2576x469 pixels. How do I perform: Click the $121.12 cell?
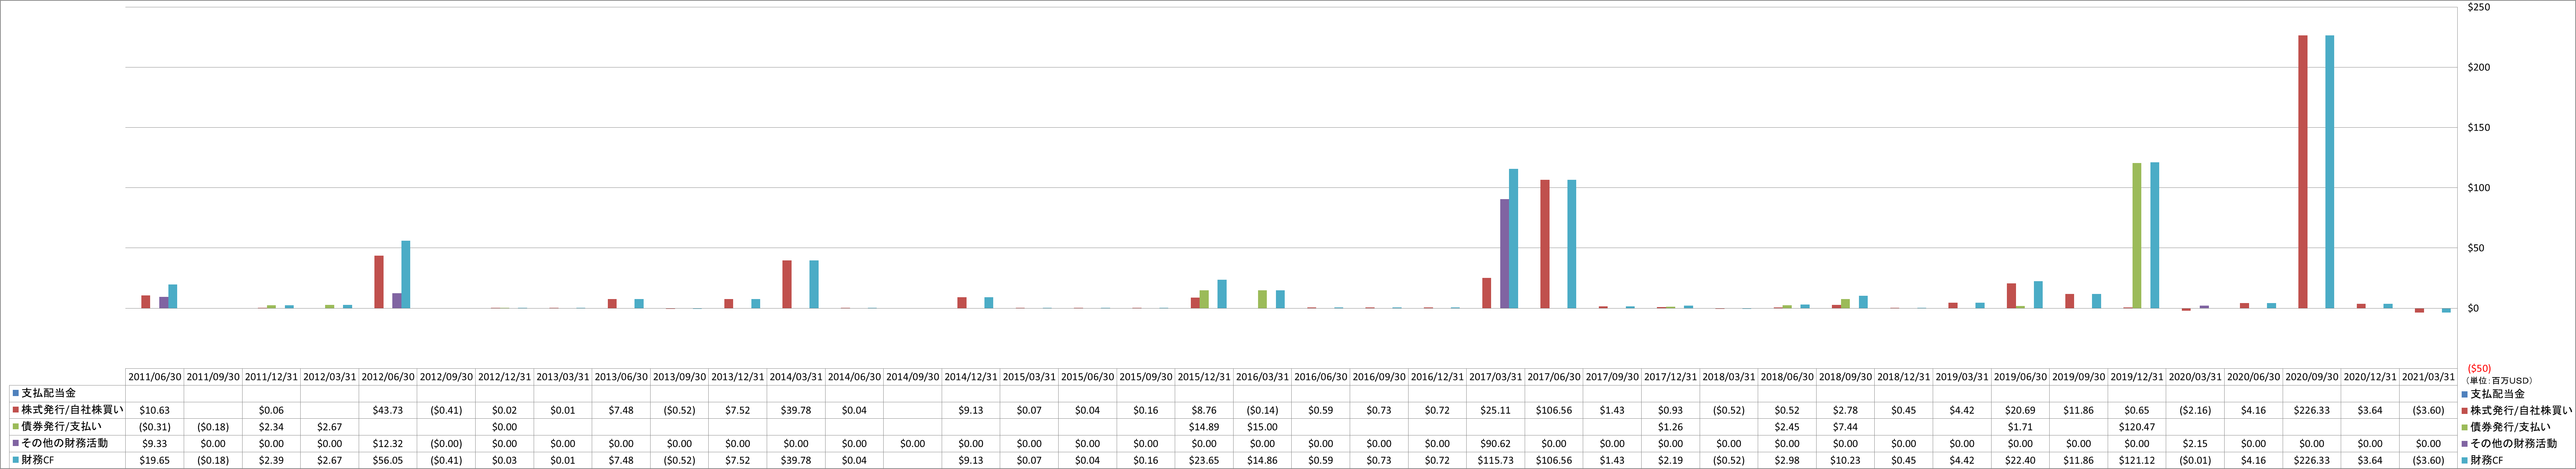click(x=2137, y=460)
